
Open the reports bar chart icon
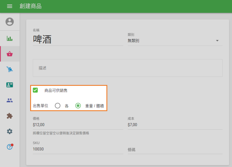(10, 38)
